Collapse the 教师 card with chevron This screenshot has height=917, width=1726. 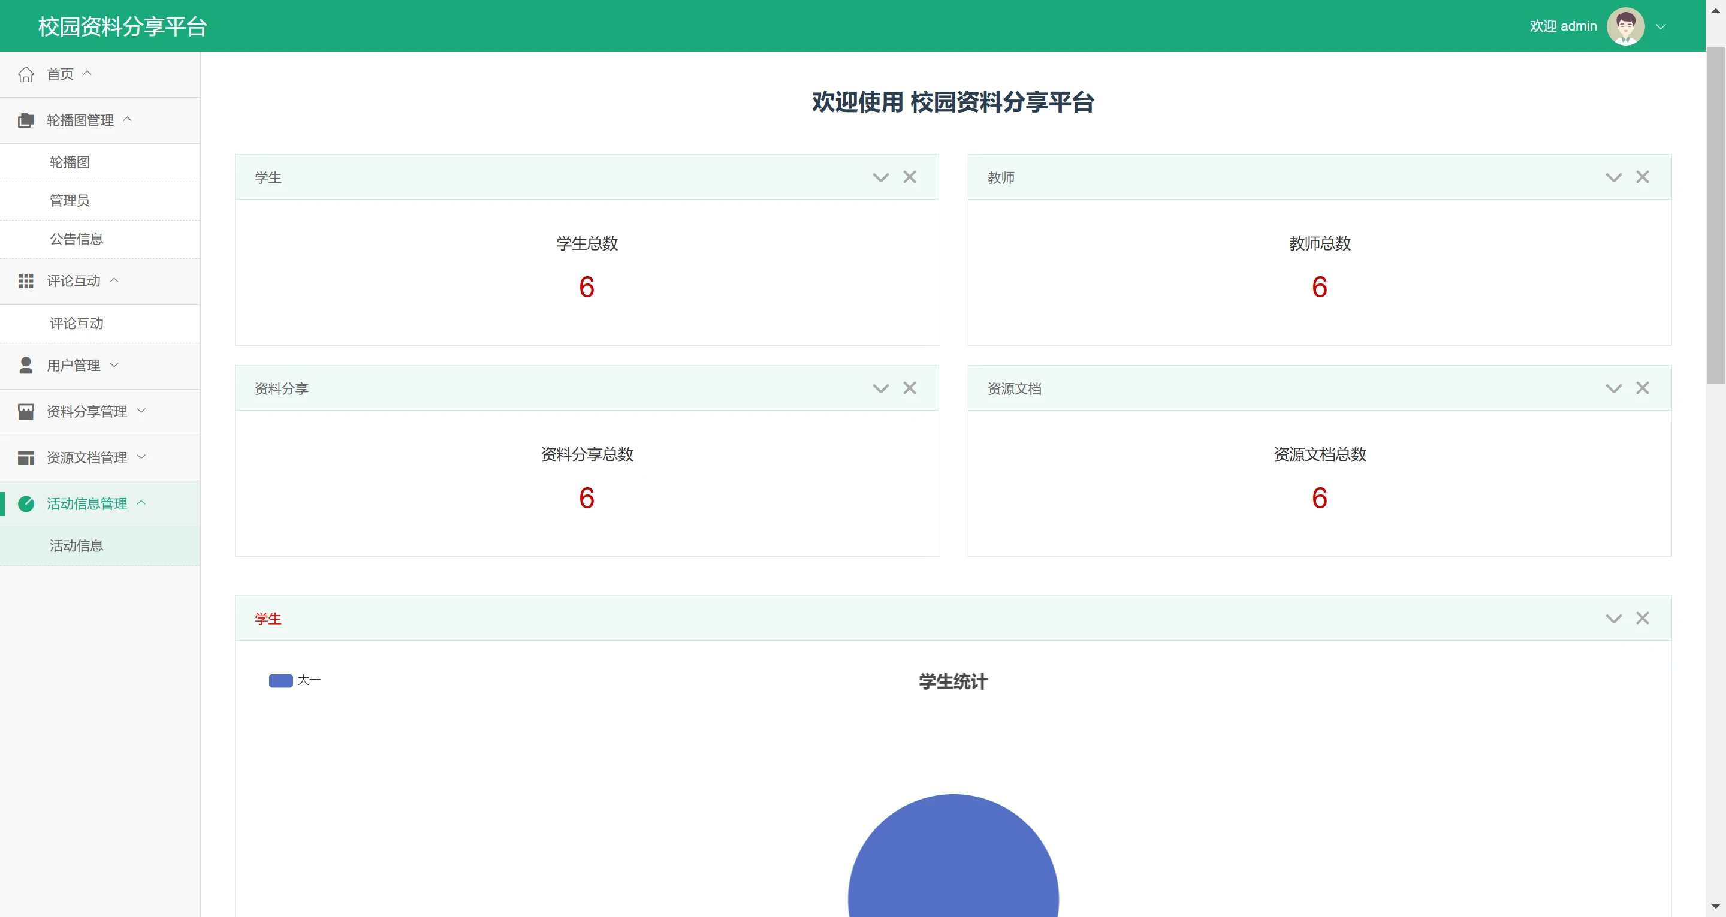point(1613,177)
